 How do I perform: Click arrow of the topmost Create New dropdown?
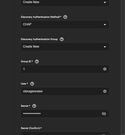click(x=105, y=2)
